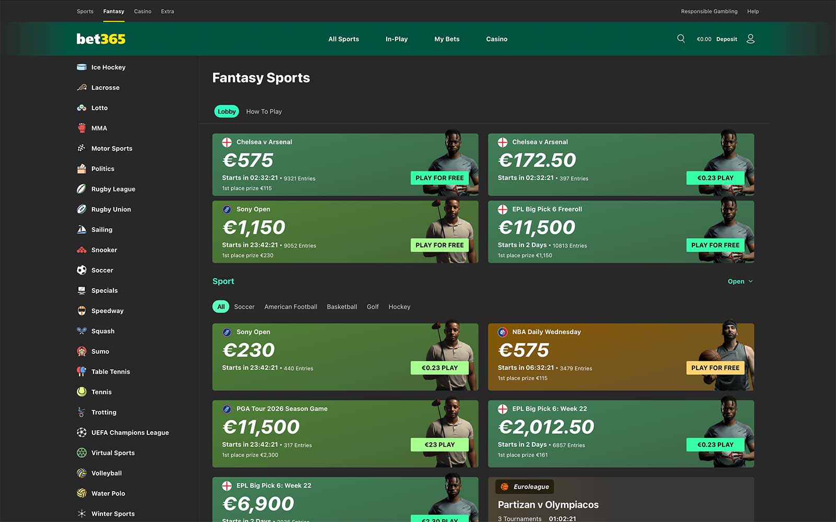The width and height of the screenshot is (836, 522).
Task: Select the All sport filter chip
Action: coord(221,307)
